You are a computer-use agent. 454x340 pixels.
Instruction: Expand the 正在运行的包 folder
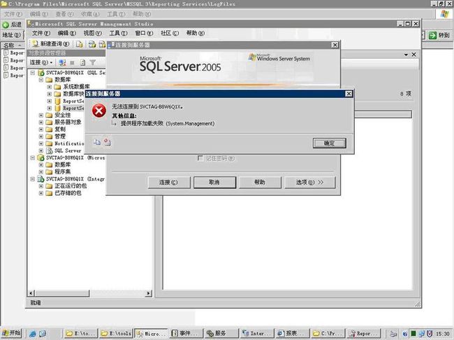pyautogui.click(x=41, y=186)
